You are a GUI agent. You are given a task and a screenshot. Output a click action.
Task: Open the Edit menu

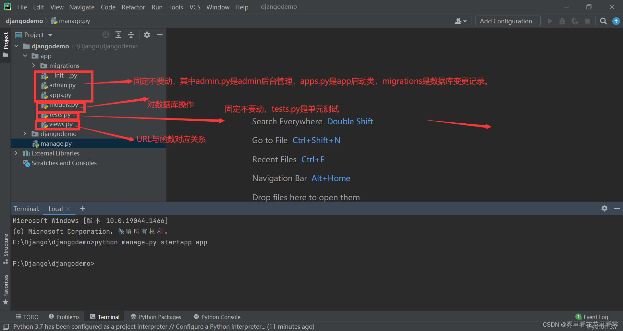[x=38, y=7]
